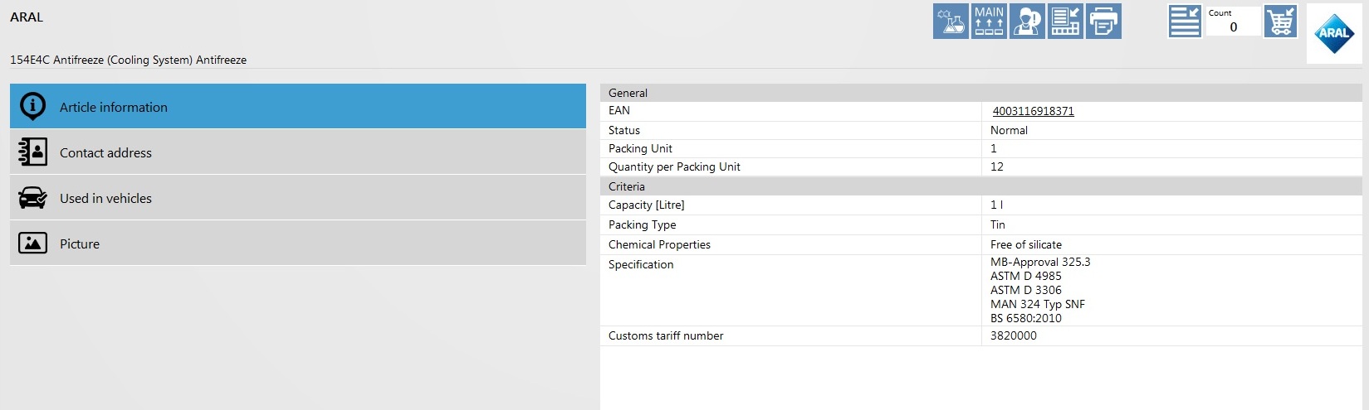This screenshot has height=410, width=1369.
Task: Open the Picture tab
Action: [x=298, y=243]
